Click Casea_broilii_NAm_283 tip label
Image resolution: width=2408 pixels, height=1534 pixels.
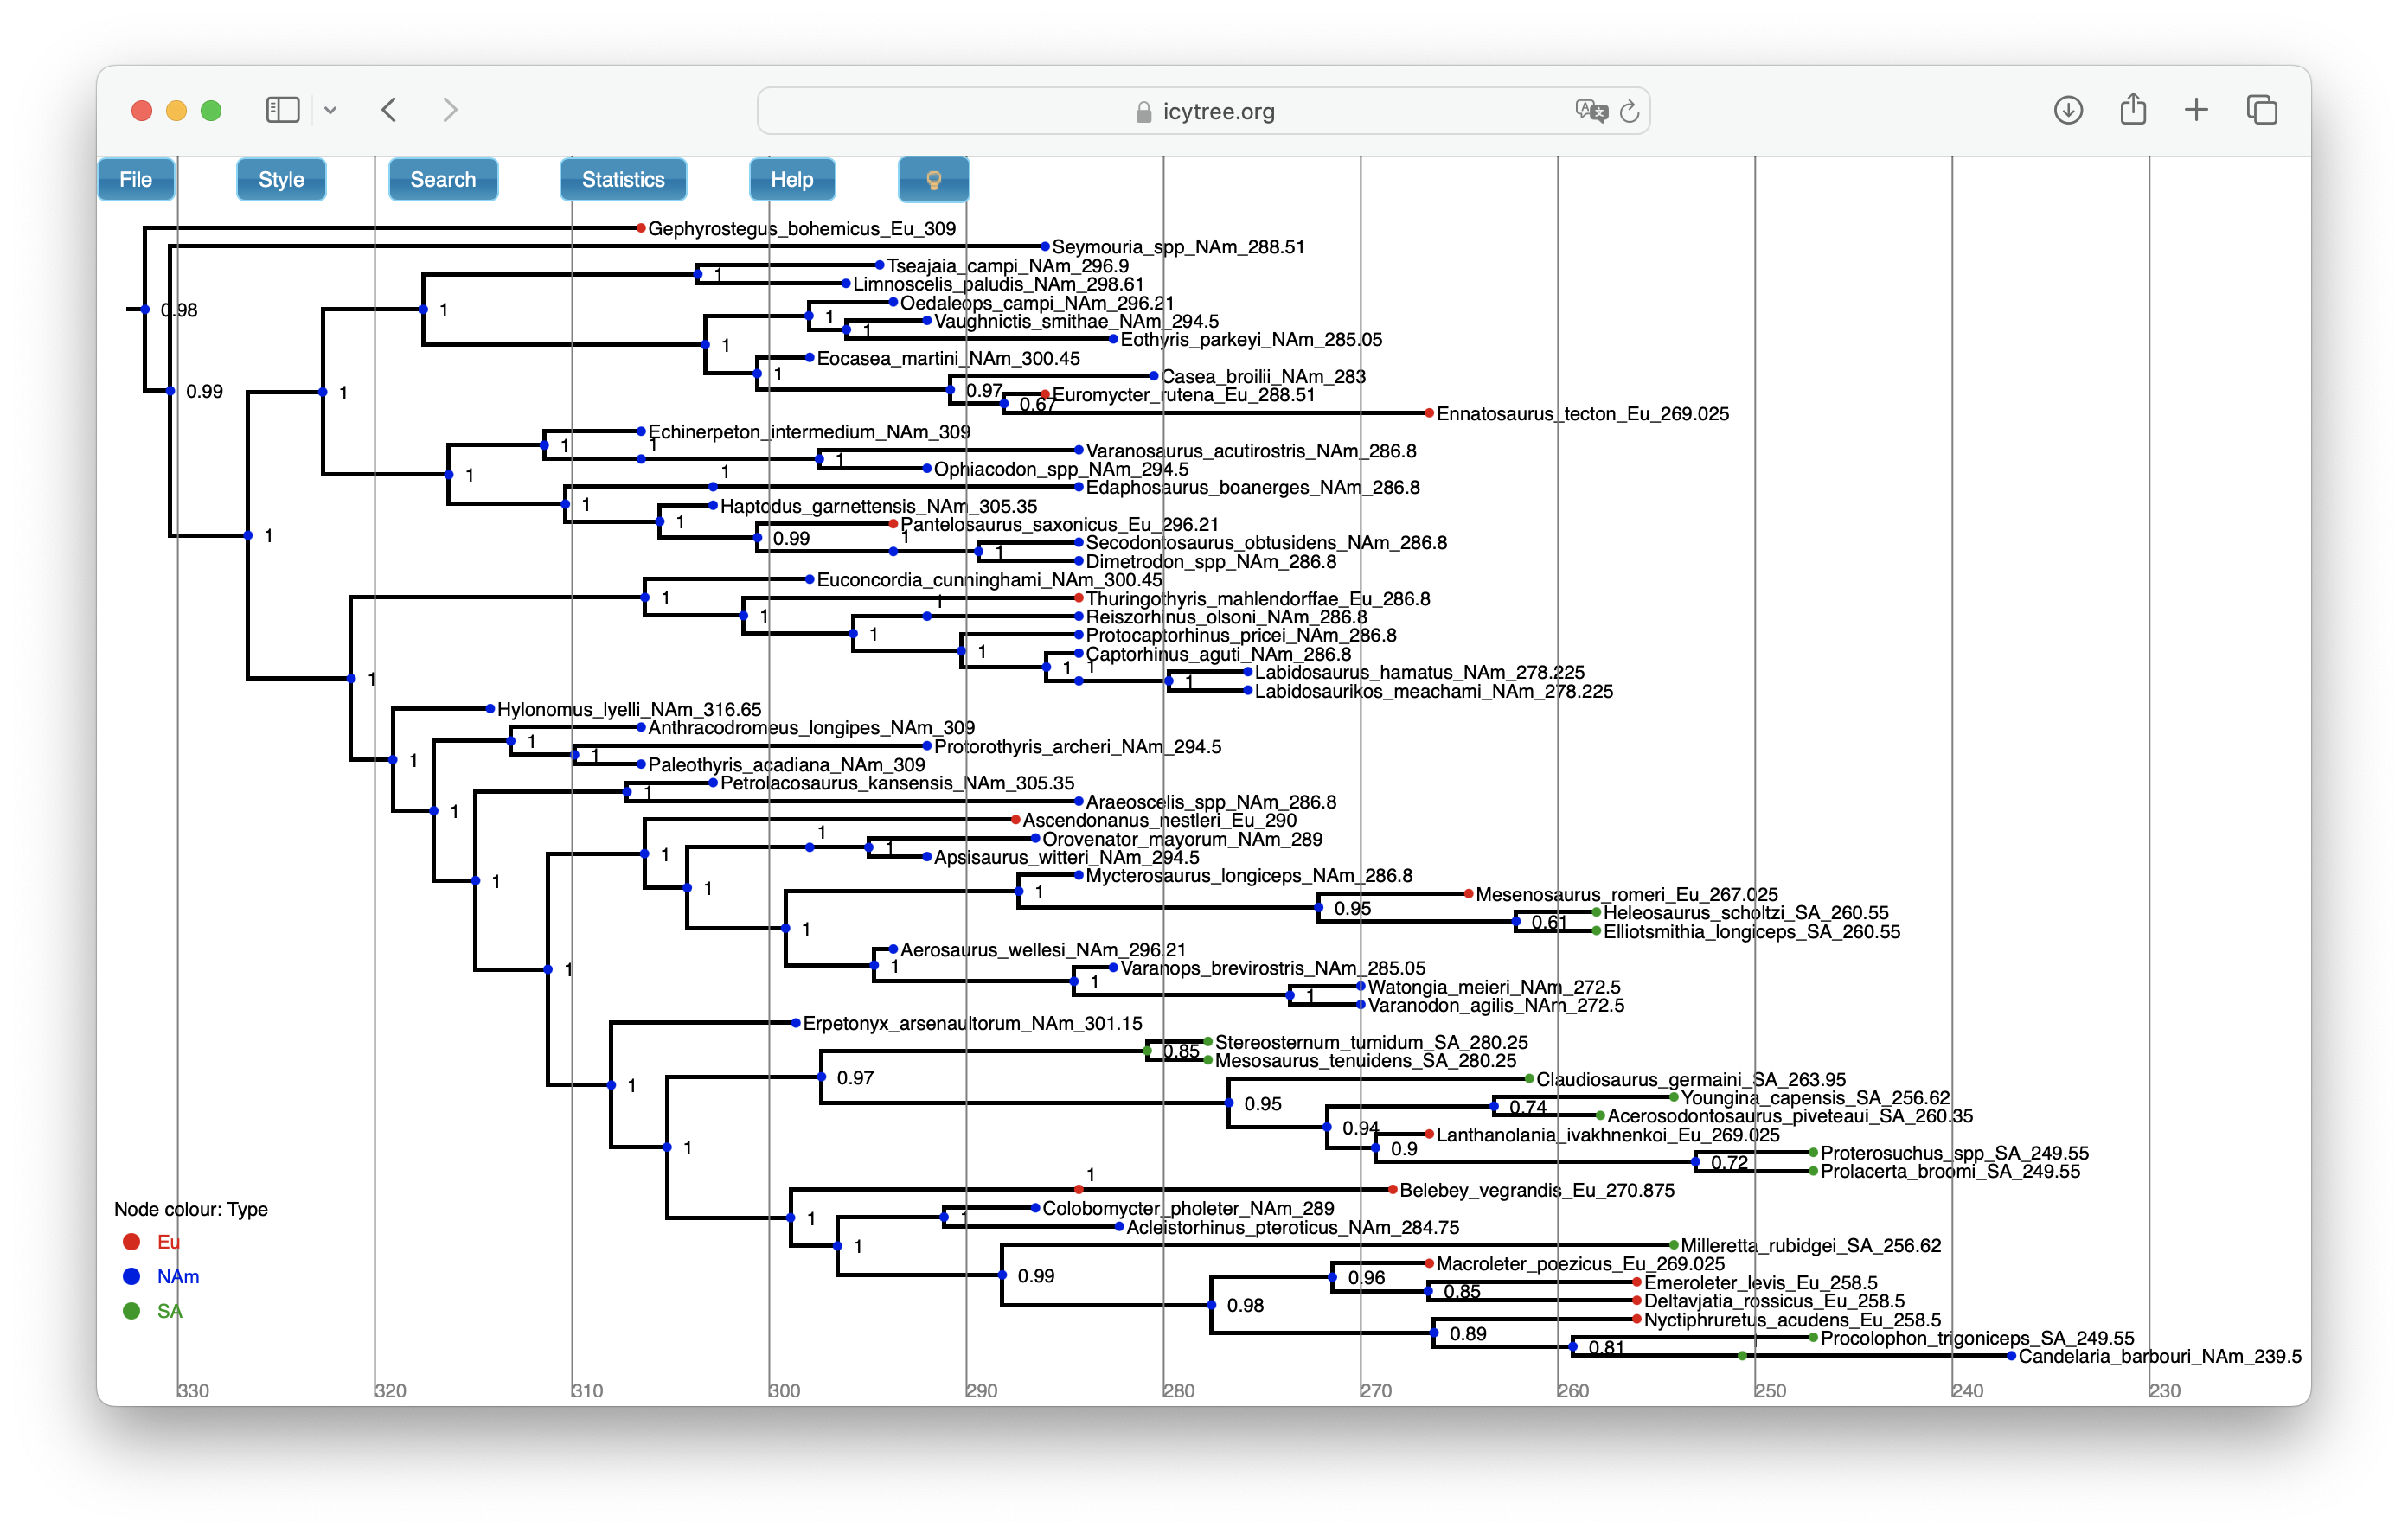click(1263, 377)
